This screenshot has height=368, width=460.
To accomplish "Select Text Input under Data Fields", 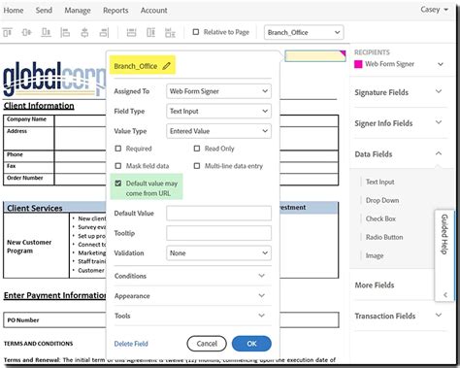I will (379, 182).
